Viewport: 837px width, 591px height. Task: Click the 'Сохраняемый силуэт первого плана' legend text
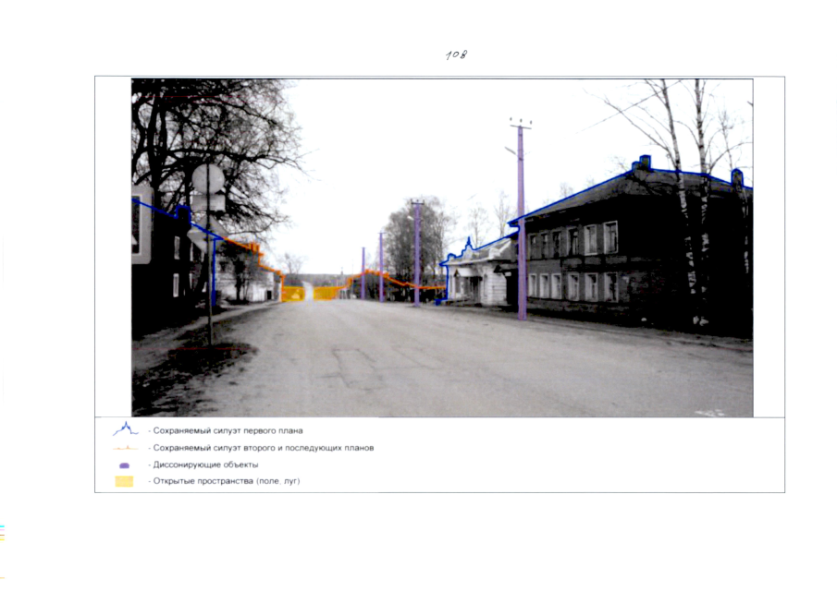coord(225,430)
